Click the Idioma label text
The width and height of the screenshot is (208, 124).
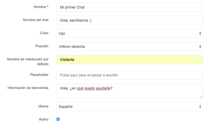point(43,106)
